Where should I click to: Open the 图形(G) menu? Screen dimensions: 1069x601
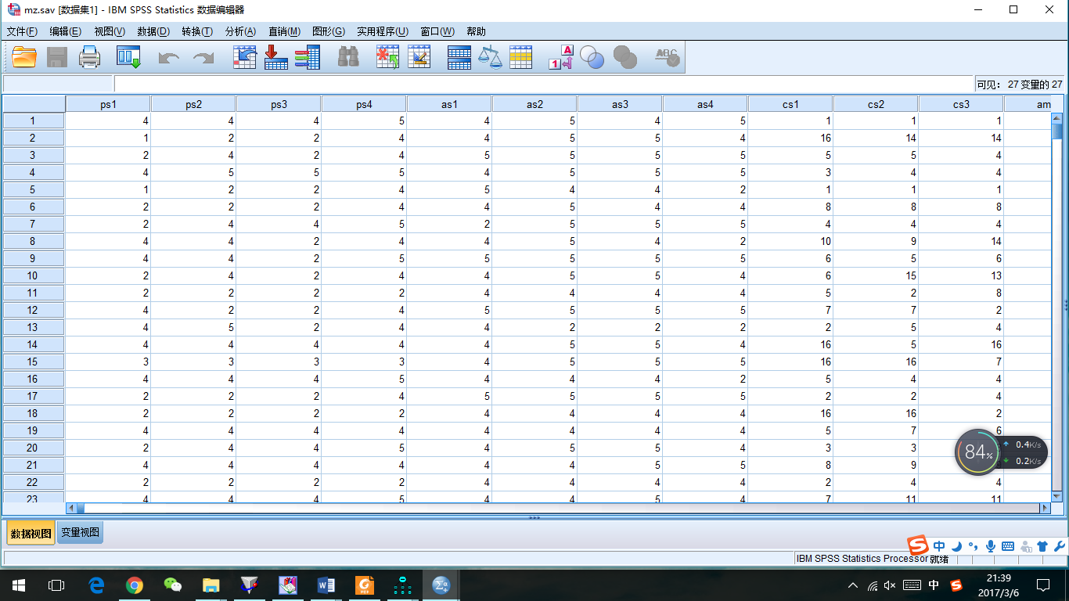pos(329,31)
